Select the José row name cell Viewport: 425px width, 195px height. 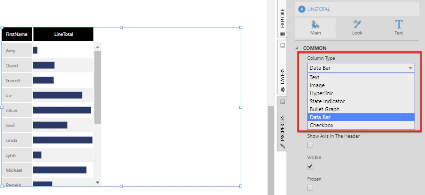[17, 125]
